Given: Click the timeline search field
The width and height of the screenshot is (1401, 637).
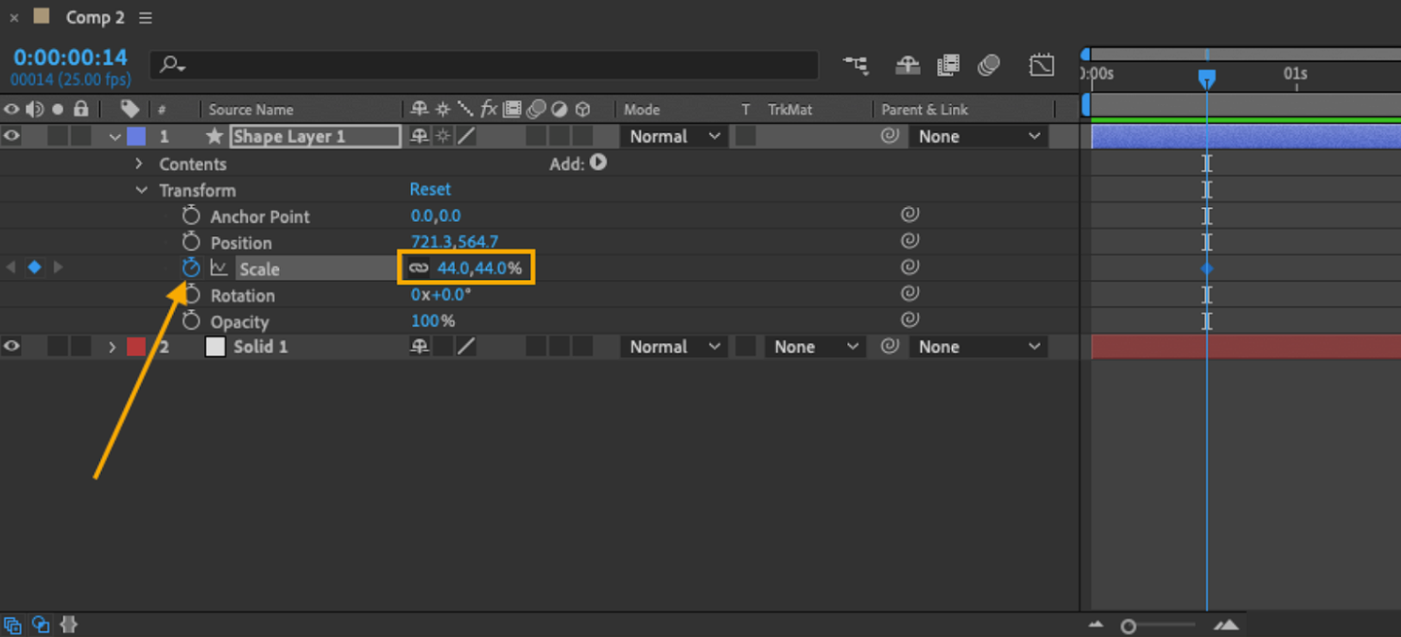Looking at the screenshot, I should [x=484, y=65].
